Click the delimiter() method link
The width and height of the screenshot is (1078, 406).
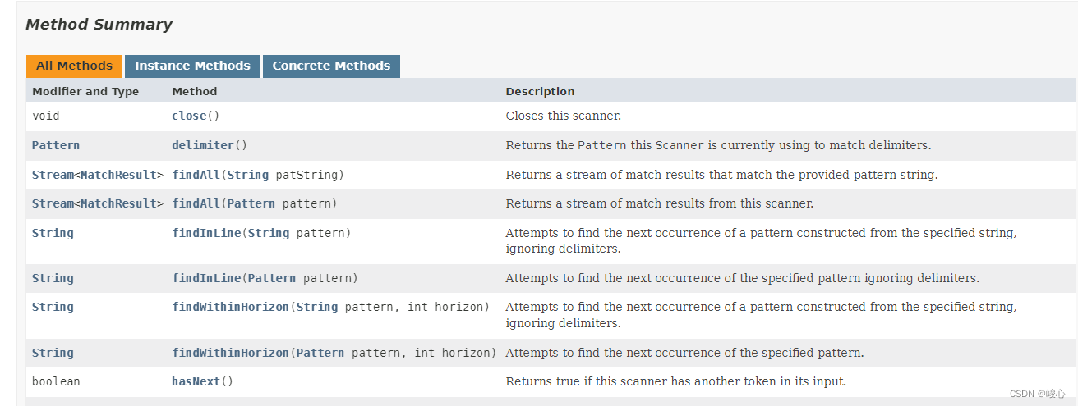(203, 145)
